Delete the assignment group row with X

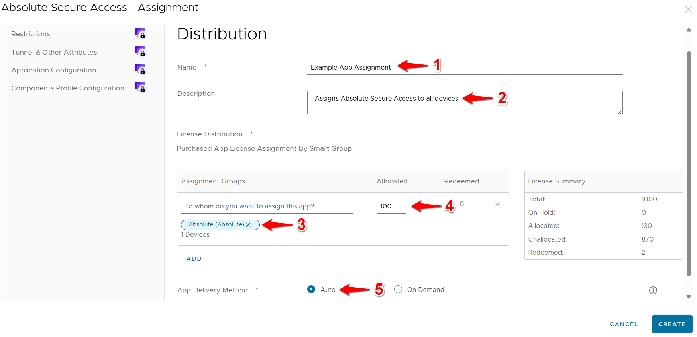click(x=498, y=205)
